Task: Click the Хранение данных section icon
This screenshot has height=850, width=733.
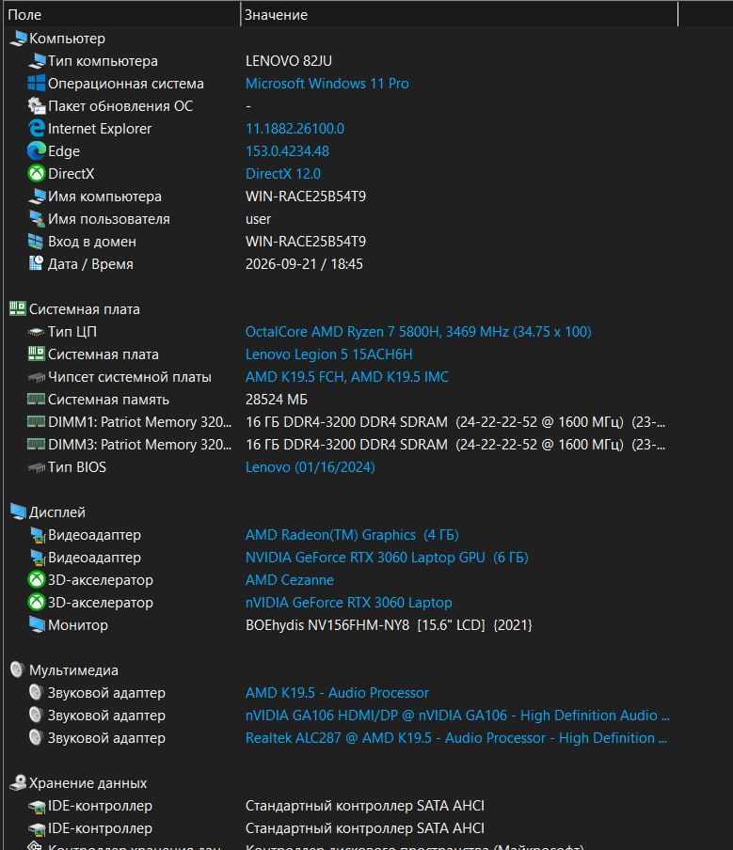Action: click(x=18, y=783)
